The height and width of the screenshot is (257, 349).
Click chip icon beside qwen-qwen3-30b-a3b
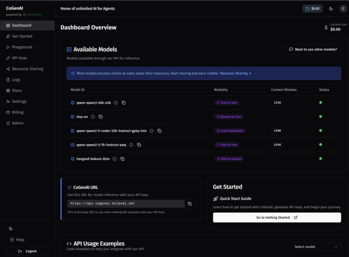coord(73,103)
